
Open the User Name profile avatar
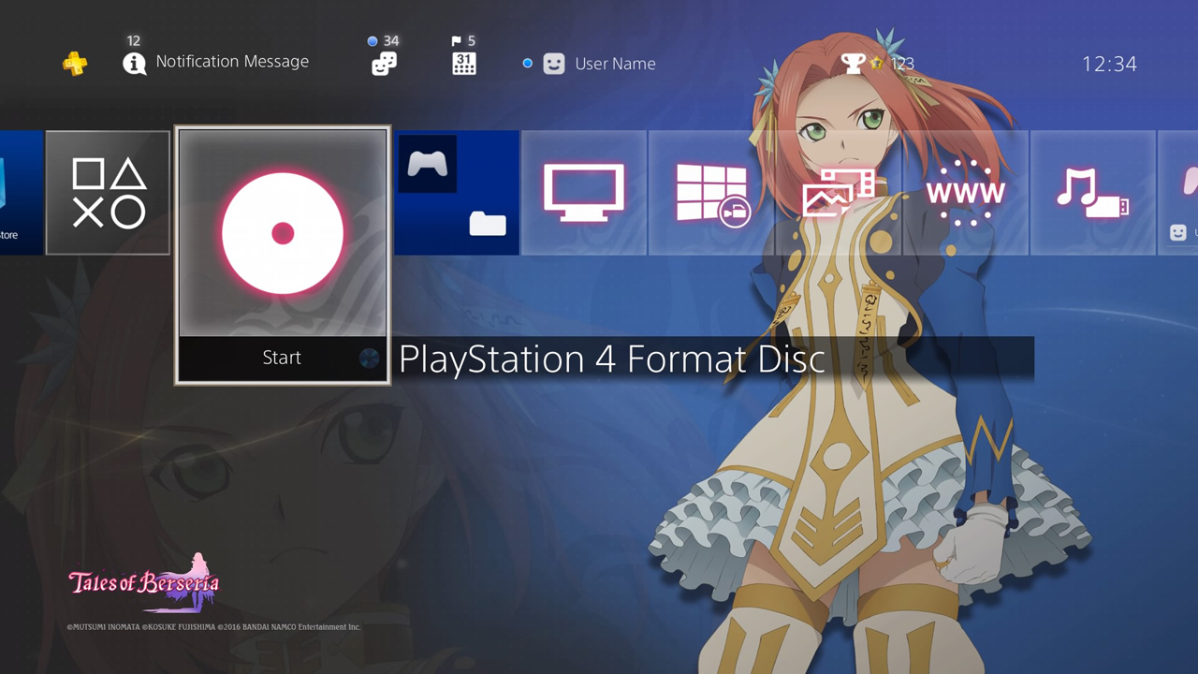click(554, 64)
